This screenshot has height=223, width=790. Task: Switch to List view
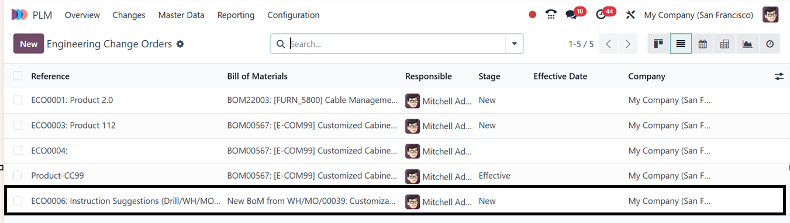pos(681,44)
